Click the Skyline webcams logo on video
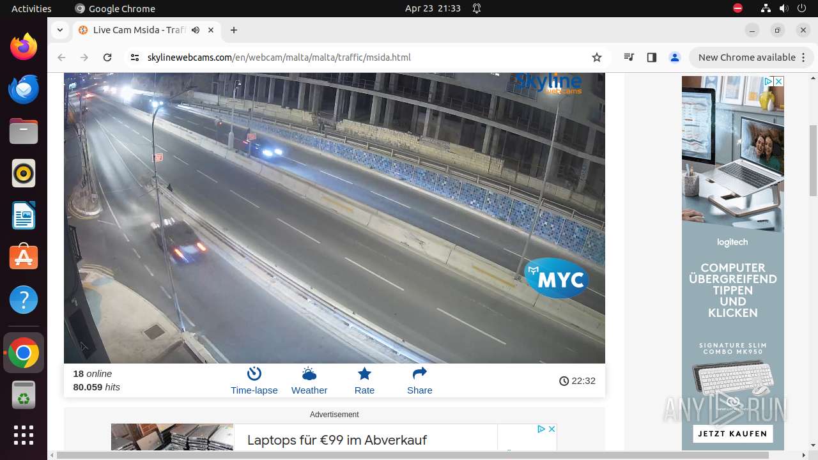The image size is (818, 460). (549, 83)
